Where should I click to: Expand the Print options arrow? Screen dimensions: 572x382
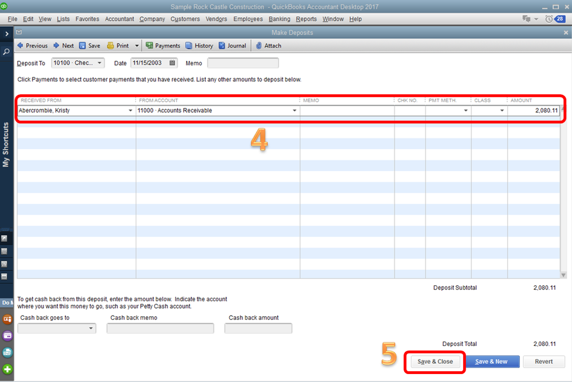pyautogui.click(x=137, y=46)
